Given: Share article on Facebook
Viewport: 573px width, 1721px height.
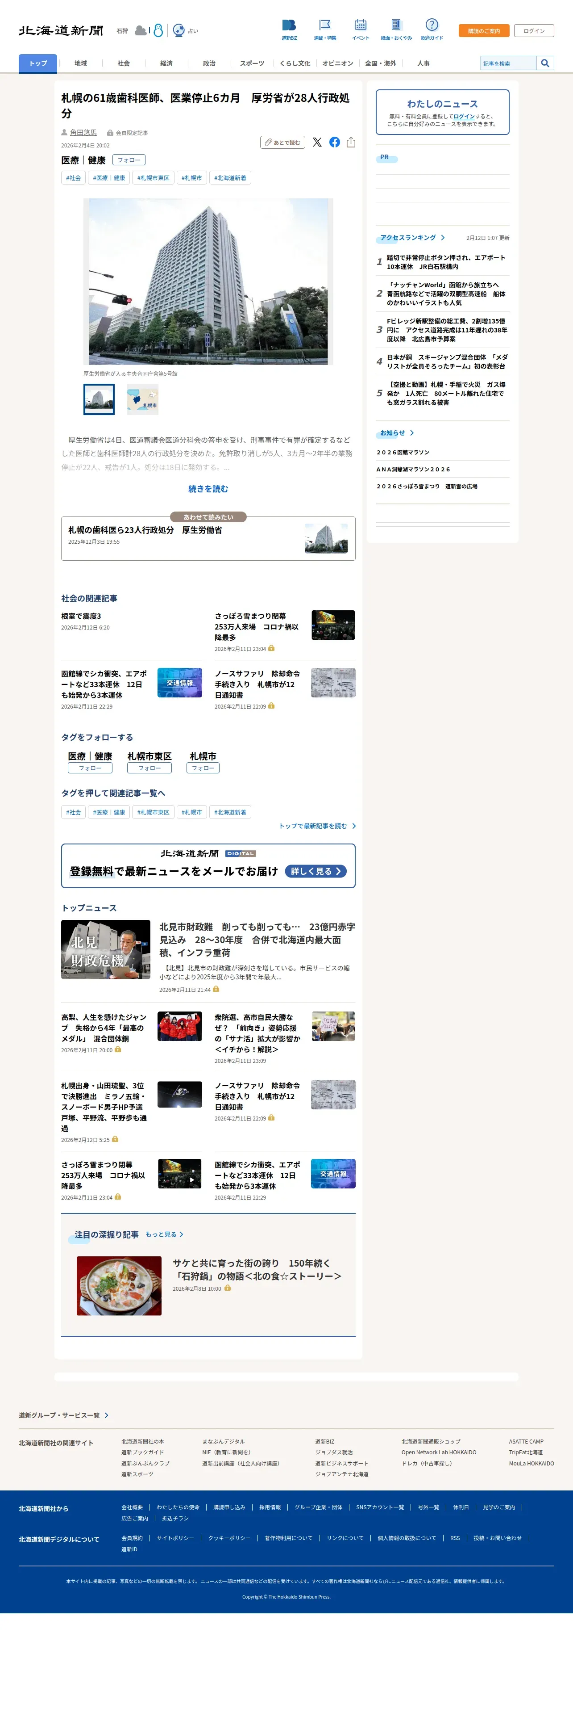Looking at the screenshot, I should point(334,143).
